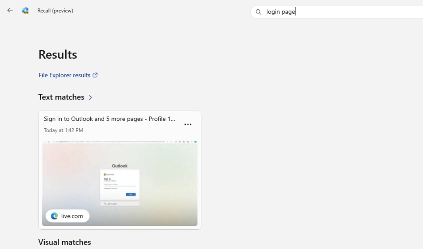Click the live.com badge on snapshot
Image resolution: width=423 pixels, height=249 pixels.
pos(68,216)
